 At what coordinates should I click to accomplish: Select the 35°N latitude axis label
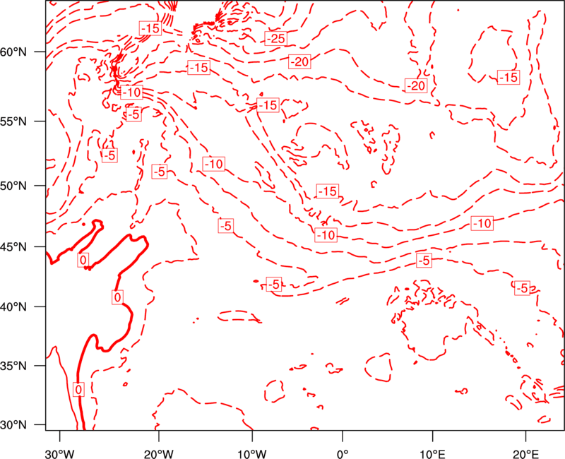click(x=13, y=366)
